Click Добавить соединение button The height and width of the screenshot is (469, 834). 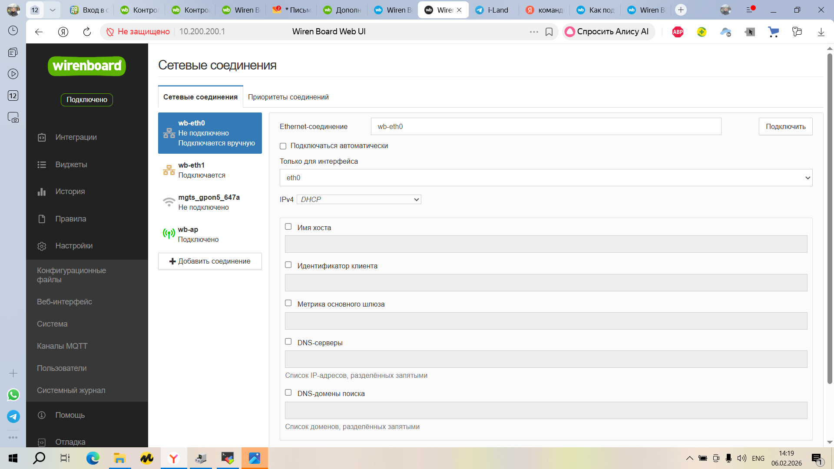[210, 261]
